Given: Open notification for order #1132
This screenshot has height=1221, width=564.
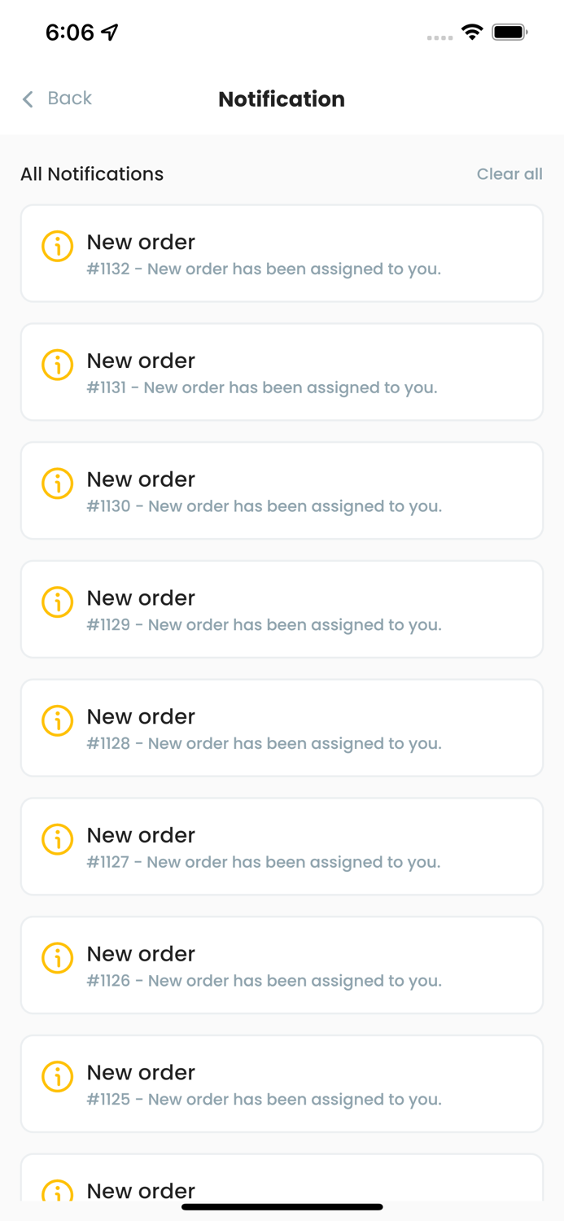Looking at the screenshot, I should point(282,253).
